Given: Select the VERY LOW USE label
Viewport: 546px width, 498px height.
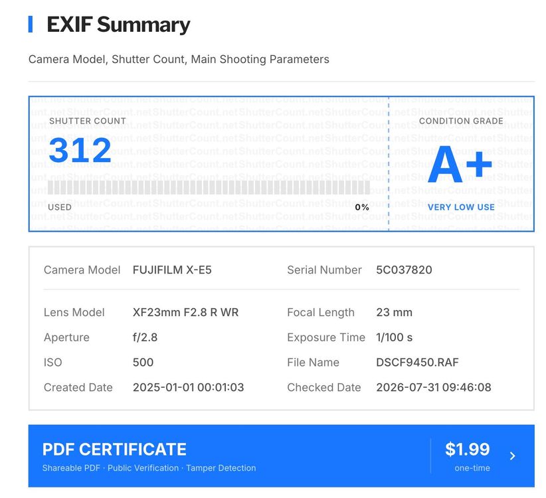Looking at the screenshot, I should click(461, 207).
